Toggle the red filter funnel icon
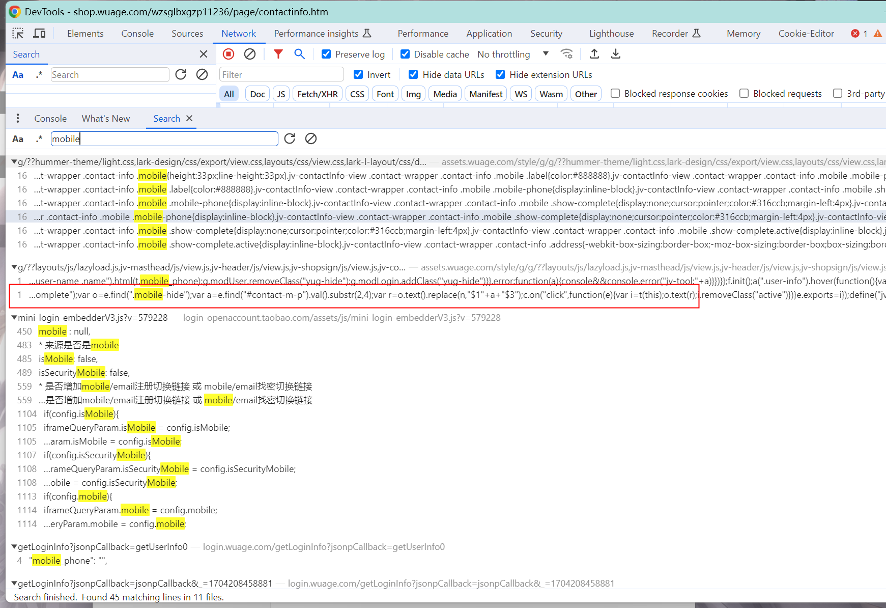This screenshot has height=608, width=886. tap(278, 54)
